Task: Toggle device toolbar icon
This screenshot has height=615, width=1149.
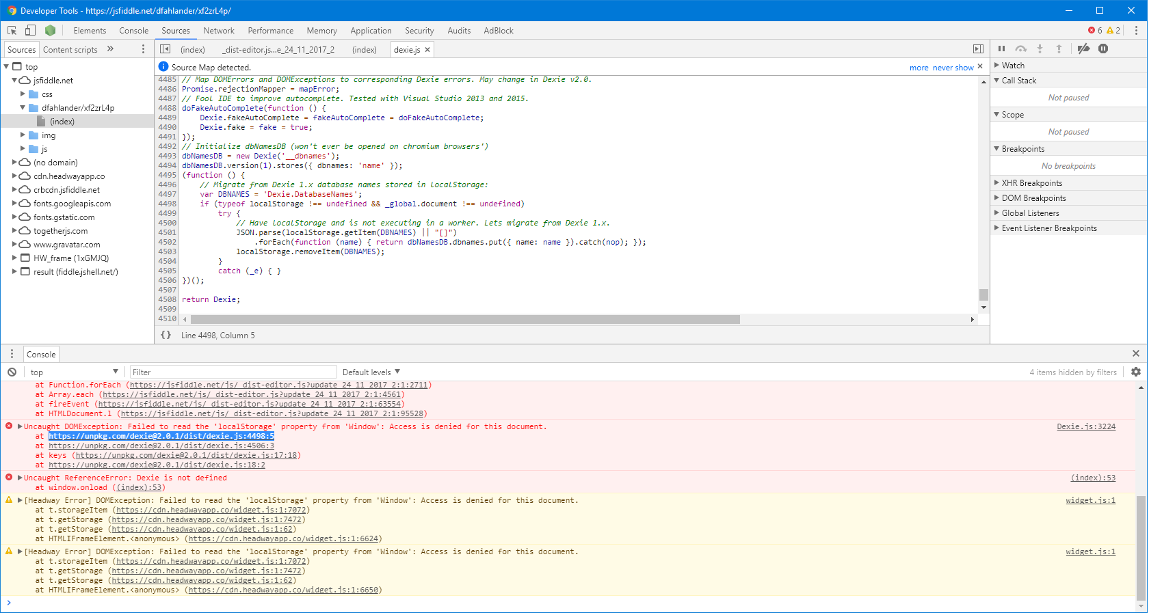Action: (30, 30)
